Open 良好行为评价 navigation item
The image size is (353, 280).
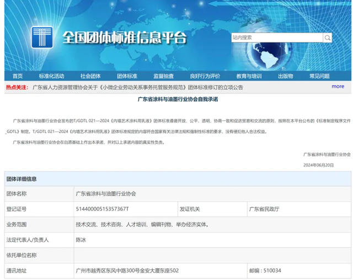[x=205, y=76]
